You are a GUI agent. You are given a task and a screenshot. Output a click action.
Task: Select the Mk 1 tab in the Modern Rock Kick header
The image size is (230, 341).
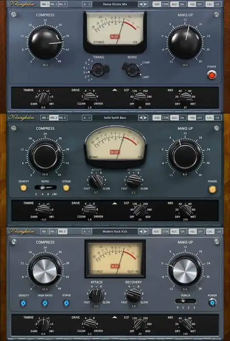[x=45, y=231]
